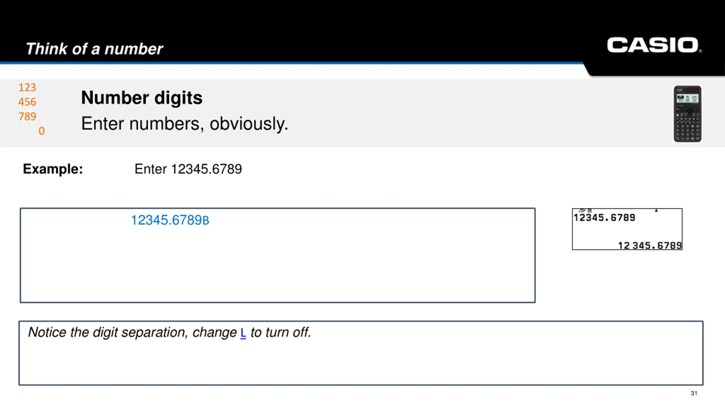Click the orange 123 keypad row
This screenshot has width=725, height=408.
pos(27,87)
